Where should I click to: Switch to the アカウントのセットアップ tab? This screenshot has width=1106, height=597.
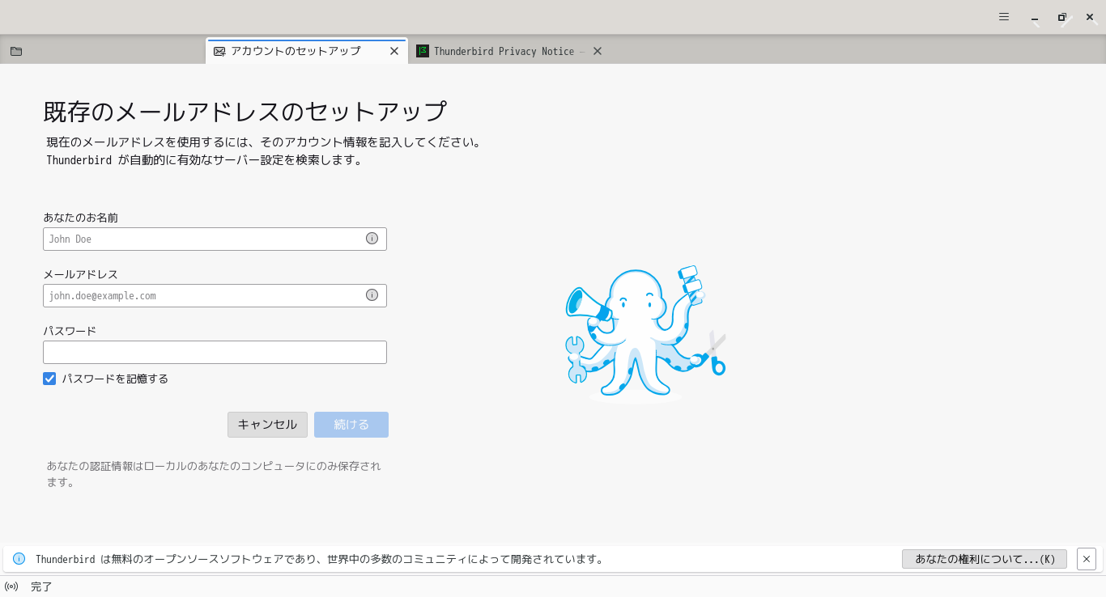point(307,51)
